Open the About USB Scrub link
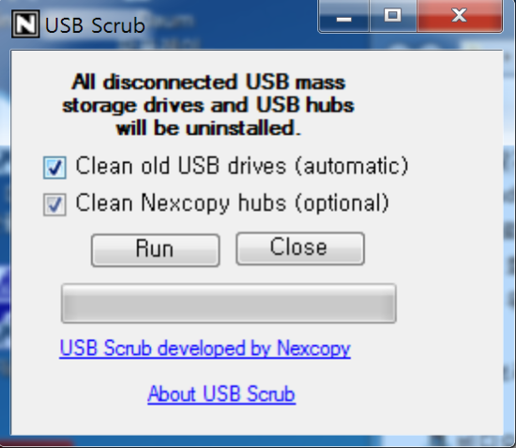The image size is (516, 448). click(221, 394)
